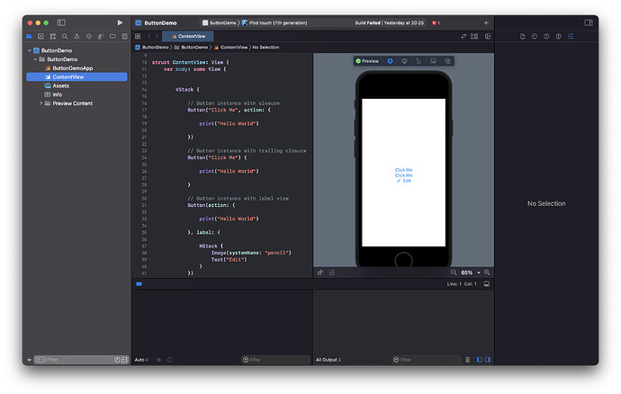621x394 pixels.
Task: Add an editor on the right
Action: tap(488, 36)
